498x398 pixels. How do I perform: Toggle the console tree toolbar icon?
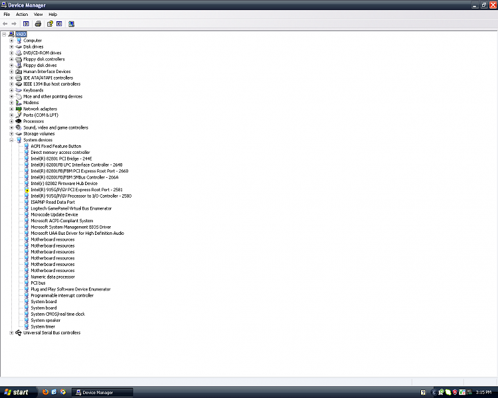26,24
